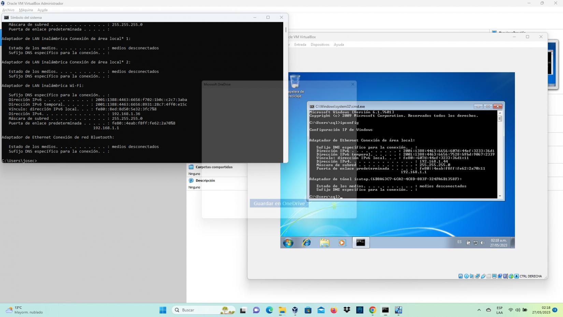Image resolution: width=563 pixels, height=317 pixels.
Task: Click the Símbolo del sistema title bar icon
Action: [6, 17]
